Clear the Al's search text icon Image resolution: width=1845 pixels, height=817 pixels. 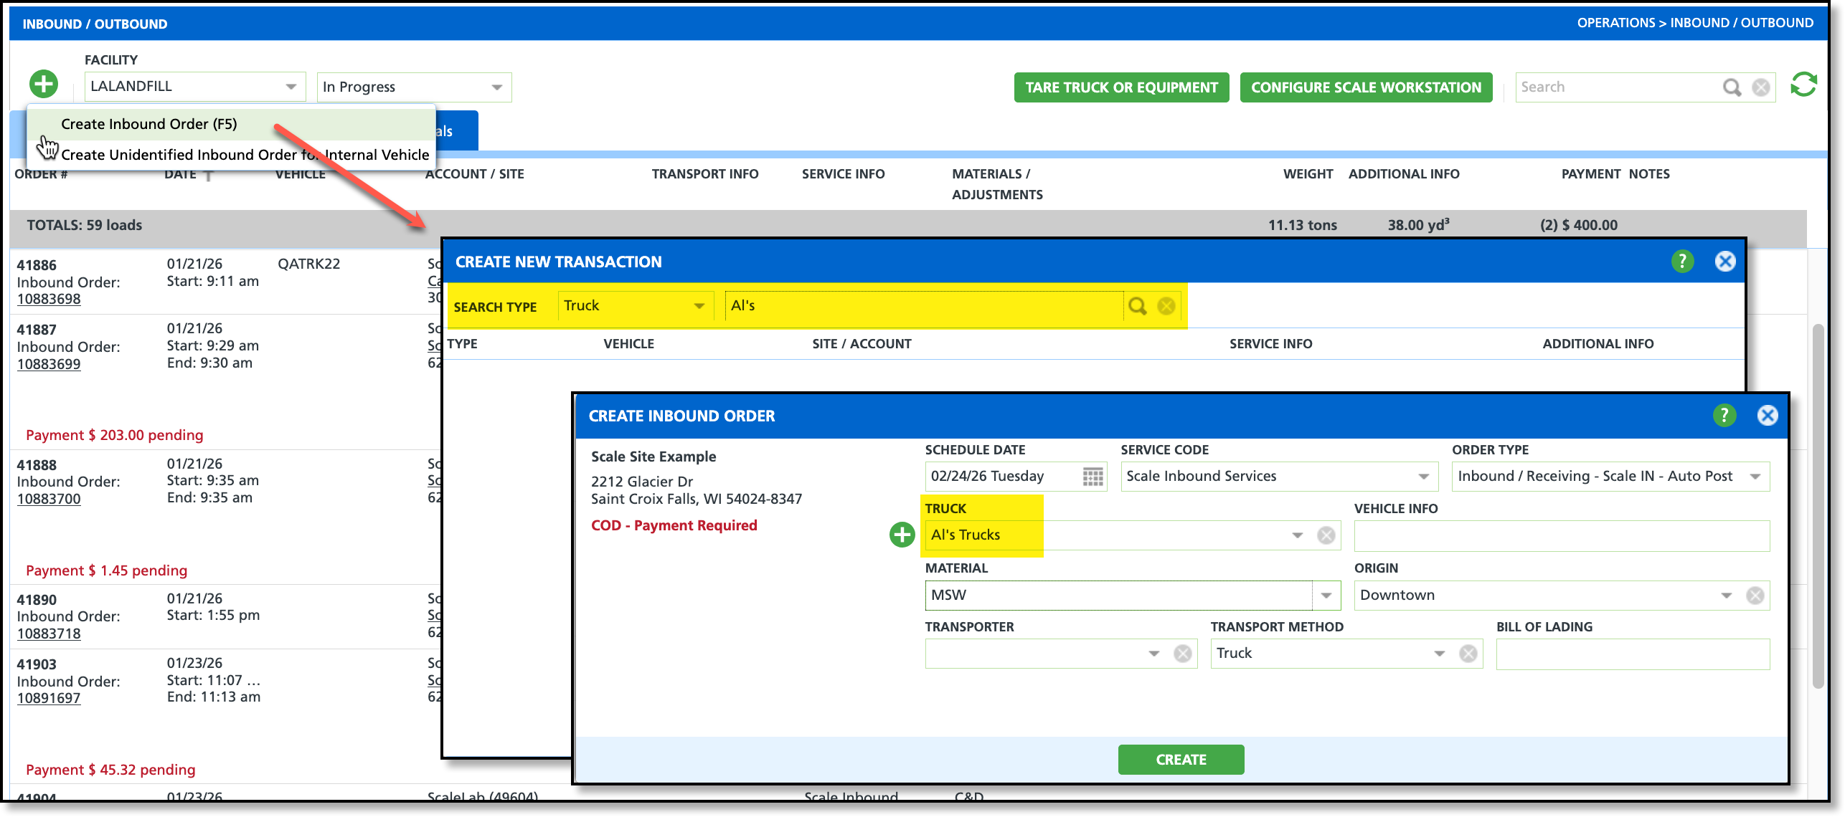click(1166, 307)
